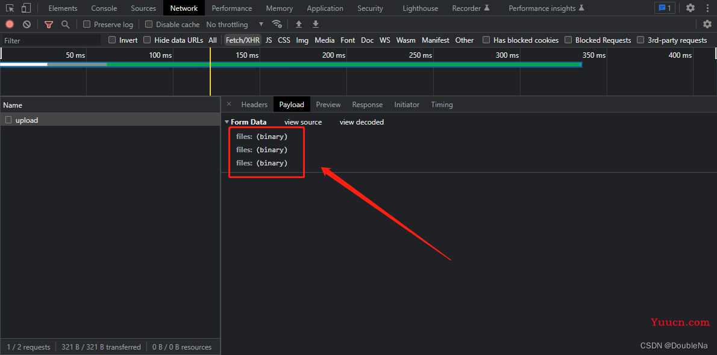The width and height of the screenshot is (717, 355).
Task: Toggle the network filter funnel icon
Action: (x=48, y=24)
